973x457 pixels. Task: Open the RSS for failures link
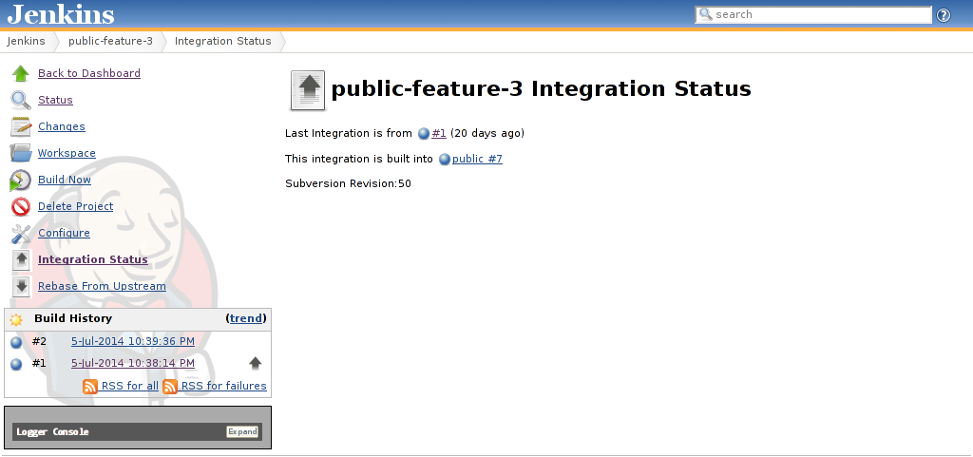pyautogui.click(x=224, y=387)
